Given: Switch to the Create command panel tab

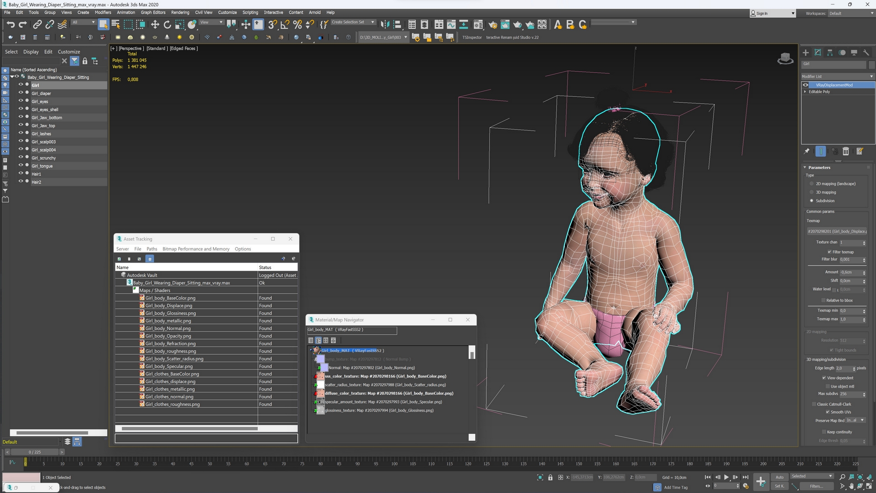Looking at the screenshot, I should point(806,52).
